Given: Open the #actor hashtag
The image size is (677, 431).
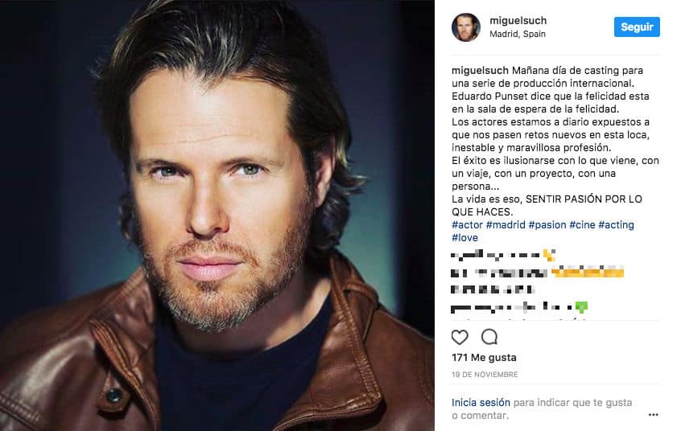Looking at the screenshot, I should (467, 225).
